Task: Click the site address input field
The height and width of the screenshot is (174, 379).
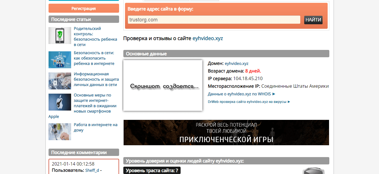Action: [213, 20]
